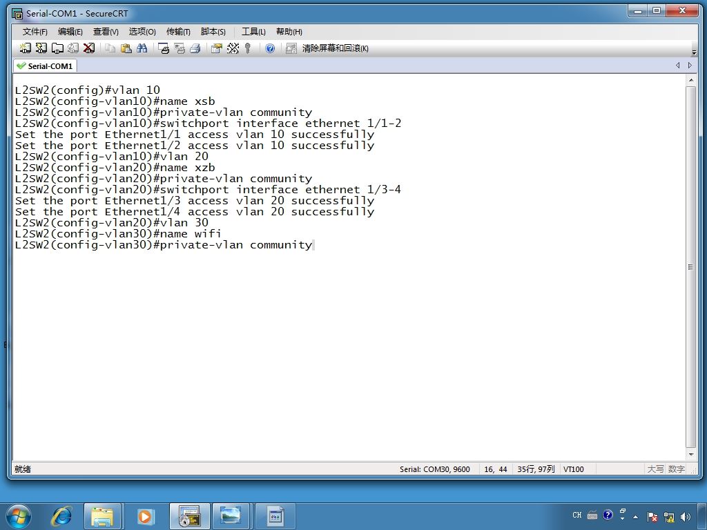Click clear screen and scrollback button
The image size is (707, 530).
click(x=335, y=48)
